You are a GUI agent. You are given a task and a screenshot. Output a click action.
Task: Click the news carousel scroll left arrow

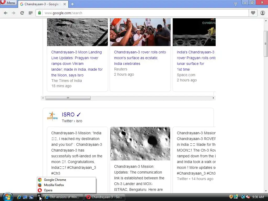point(43,98)
